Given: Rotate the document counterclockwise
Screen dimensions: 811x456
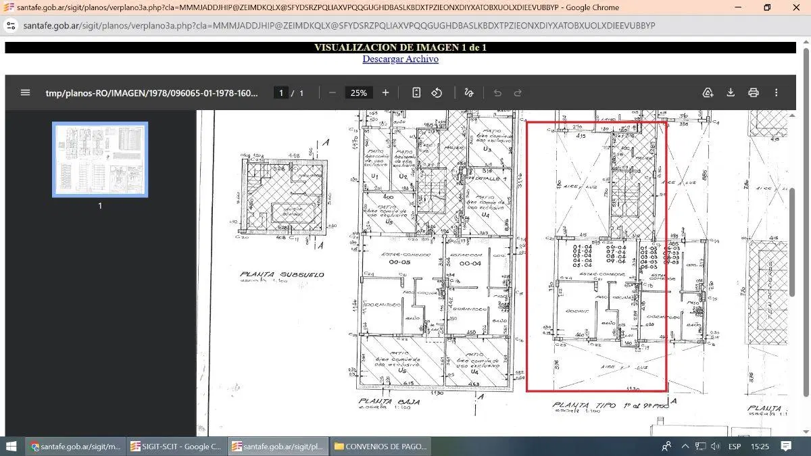Looking at the screenshot, I should 437,93.
